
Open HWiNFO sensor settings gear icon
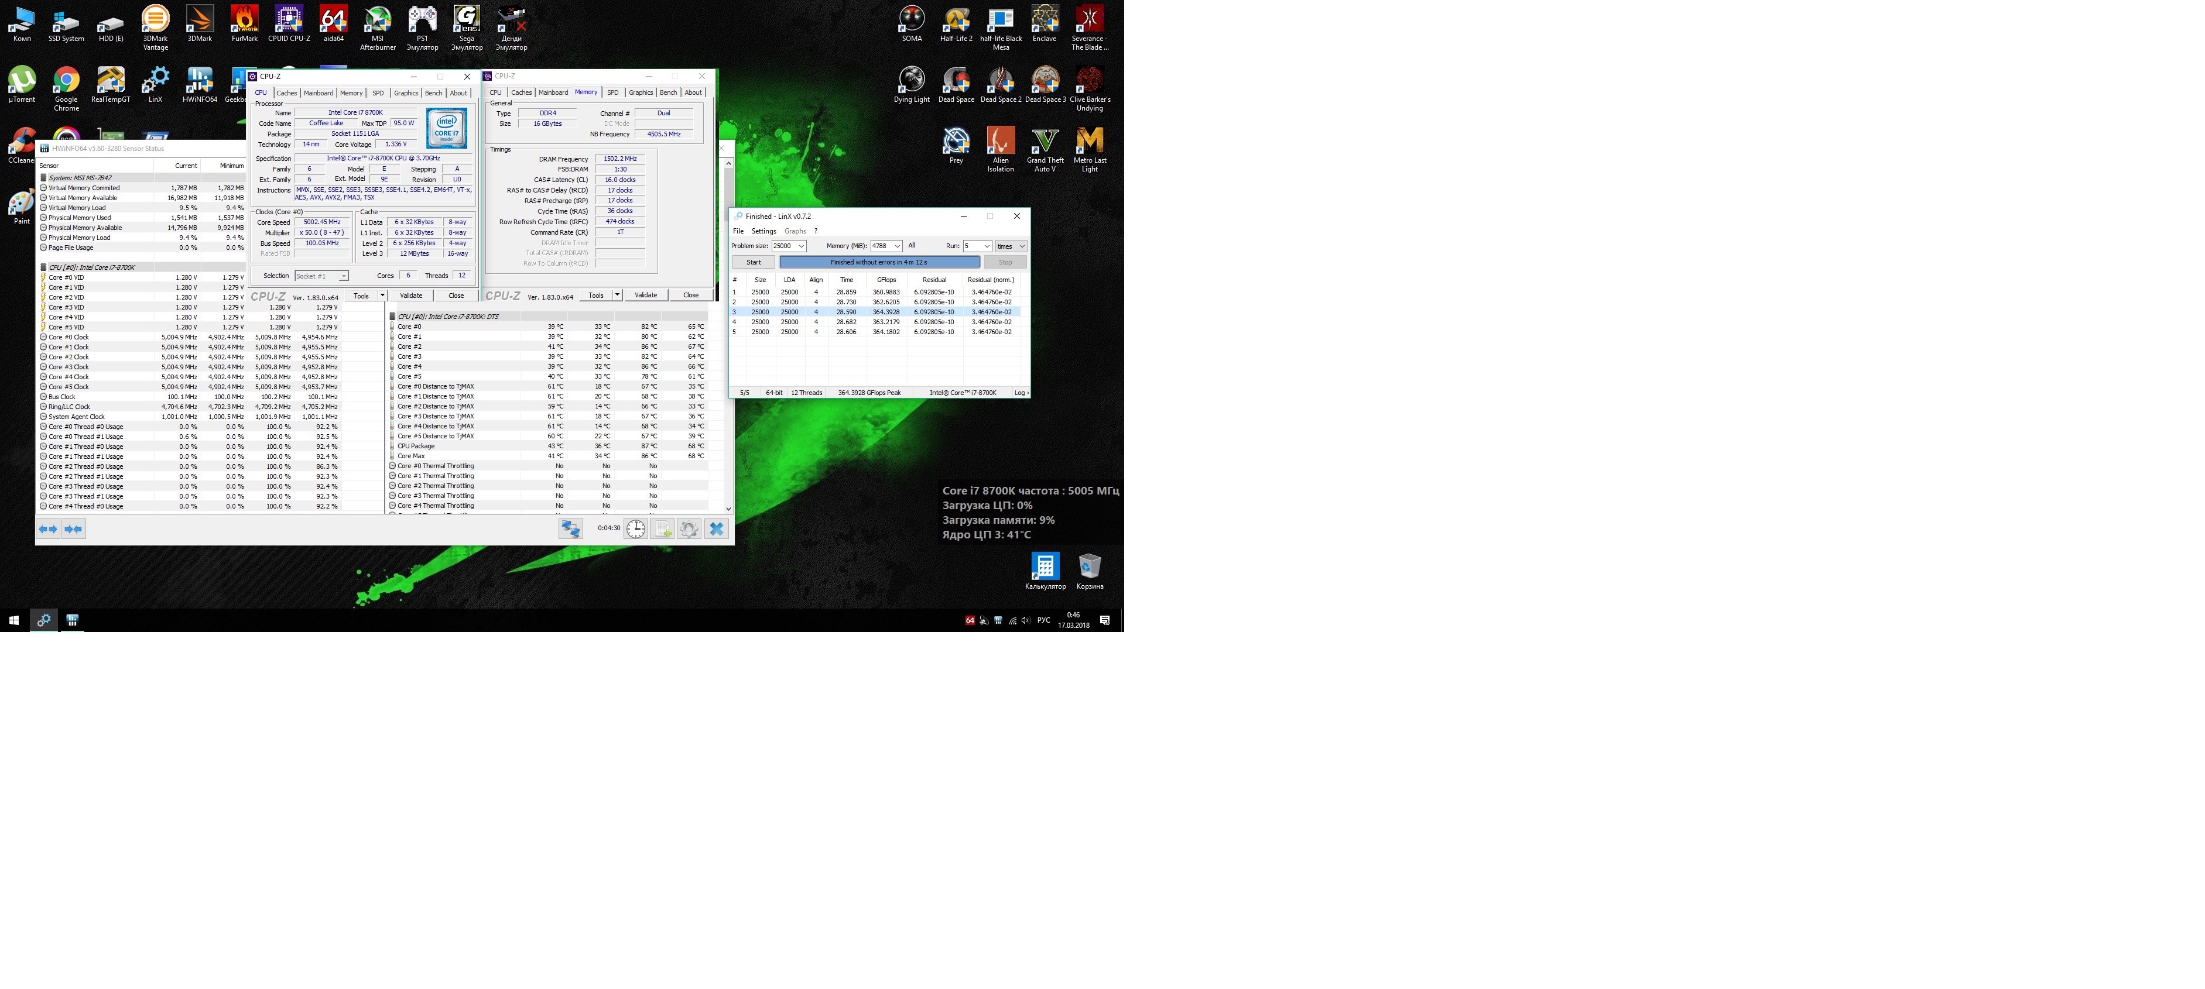(689, 530)
